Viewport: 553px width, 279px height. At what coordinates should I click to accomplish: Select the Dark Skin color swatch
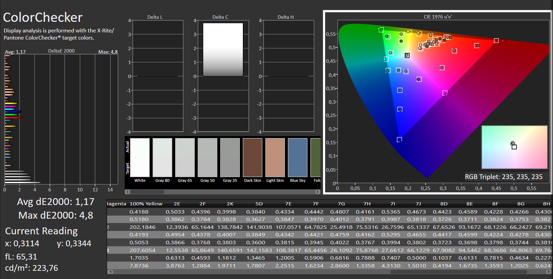click(252, 157)
